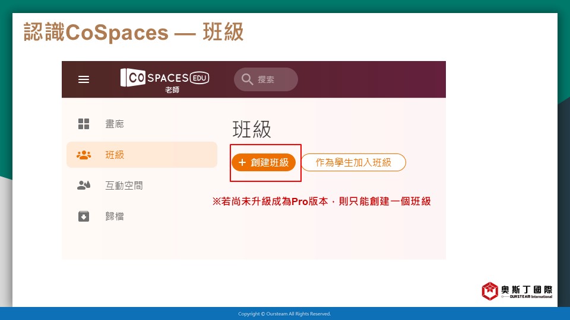This screenshot has height=320, width=570.
Task: Click the 作為學生加入班級 button
Action: coord(353,162)
